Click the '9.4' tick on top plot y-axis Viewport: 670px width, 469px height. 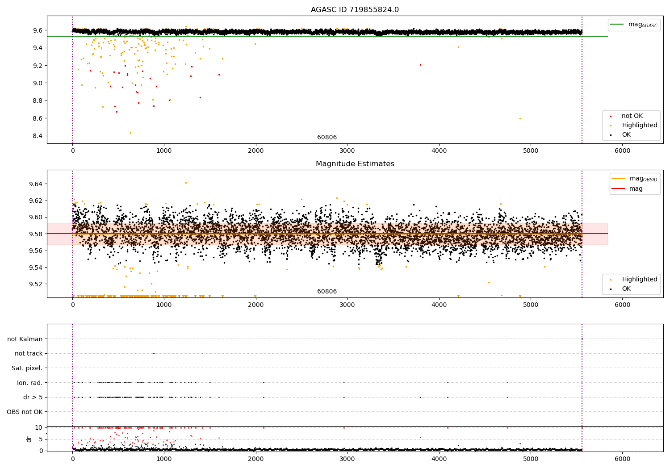click(x=38, y=48)
